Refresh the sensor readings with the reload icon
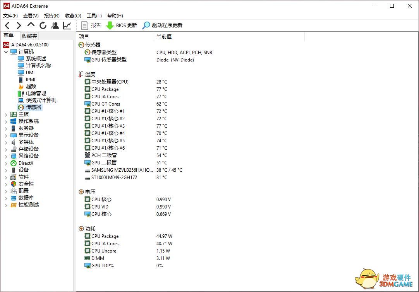419x292 pixels. tap(43, 26)
